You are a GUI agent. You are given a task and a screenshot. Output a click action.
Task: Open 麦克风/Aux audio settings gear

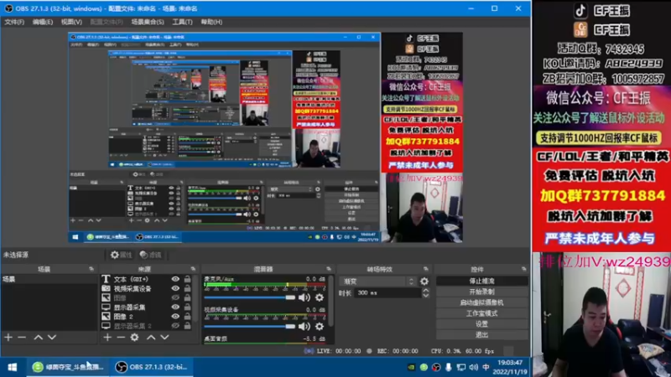320,297
